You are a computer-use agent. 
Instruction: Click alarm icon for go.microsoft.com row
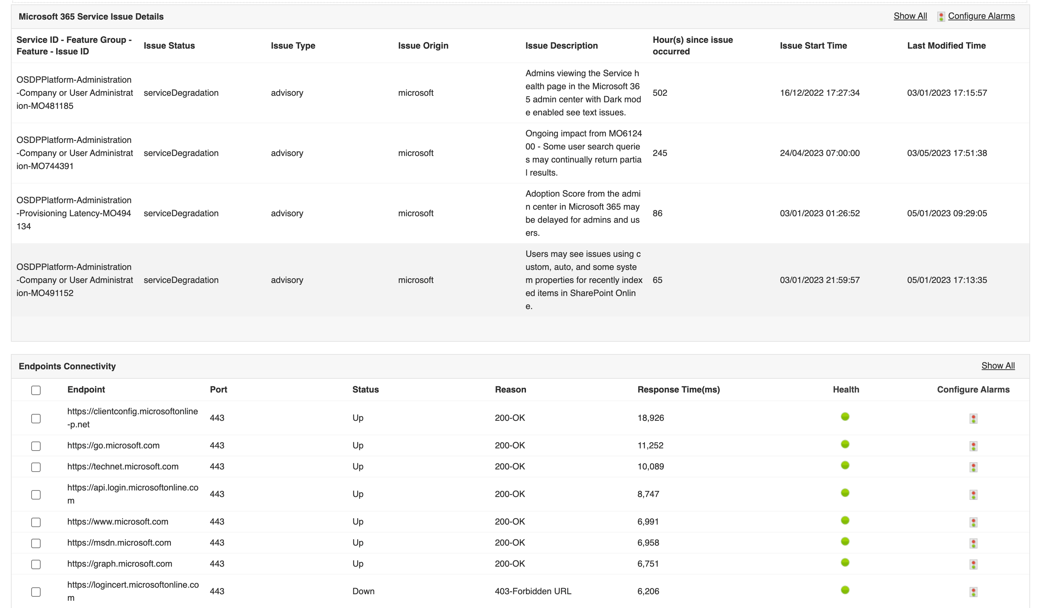[973, 446]
